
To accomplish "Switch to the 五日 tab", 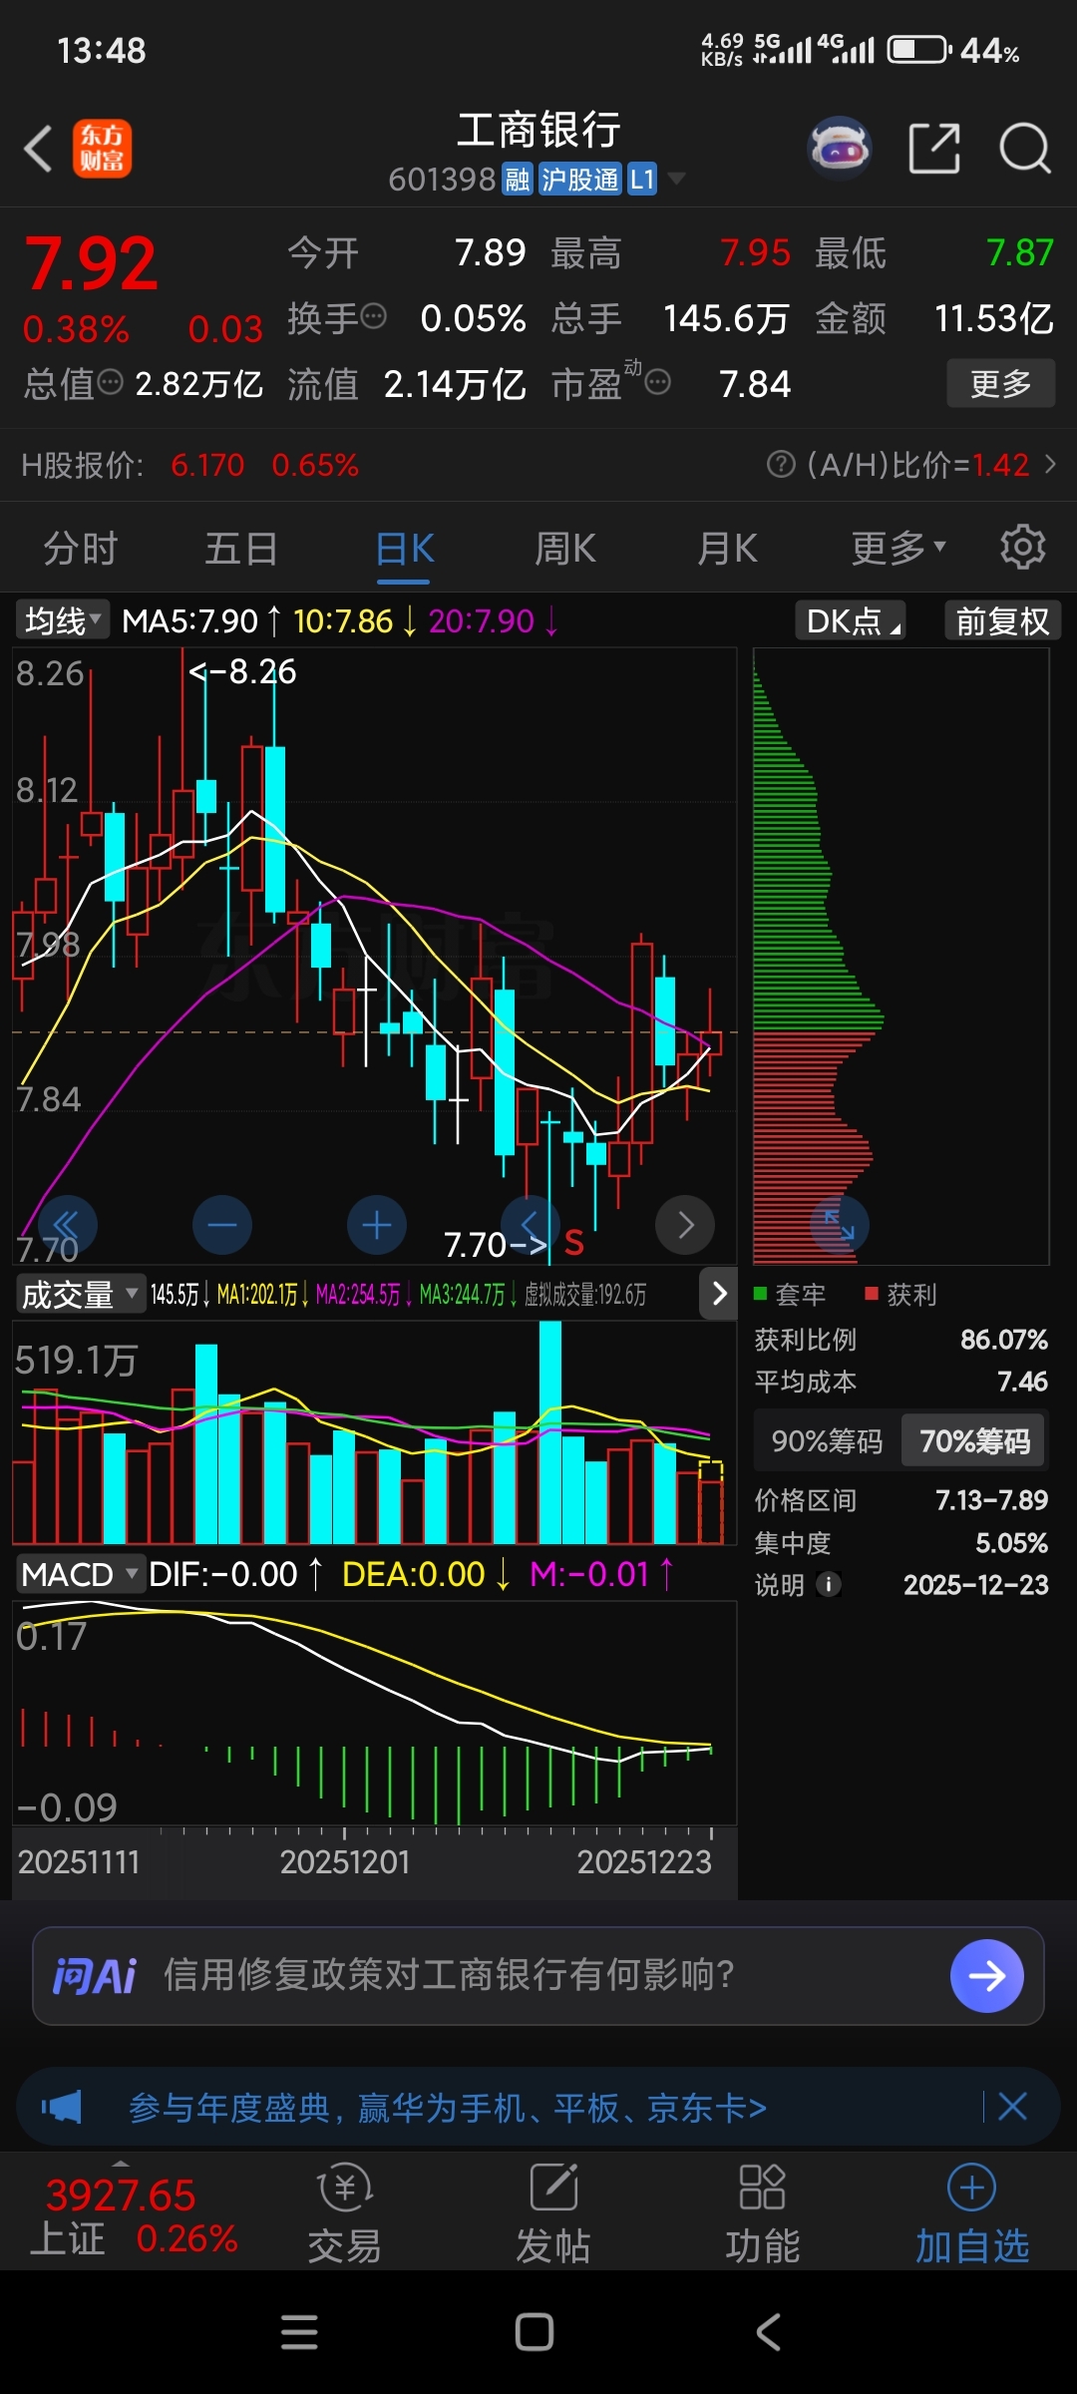I will pyautogui.click(x=242, y=548).
